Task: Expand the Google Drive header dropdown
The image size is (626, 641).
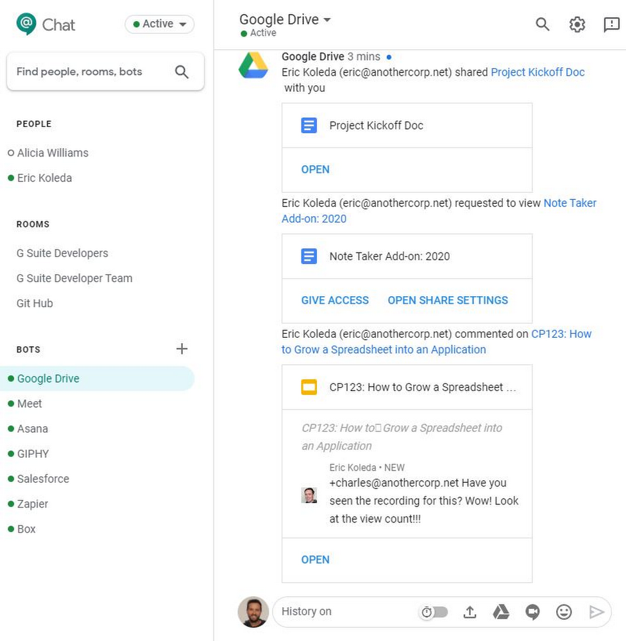Action: 327,19
